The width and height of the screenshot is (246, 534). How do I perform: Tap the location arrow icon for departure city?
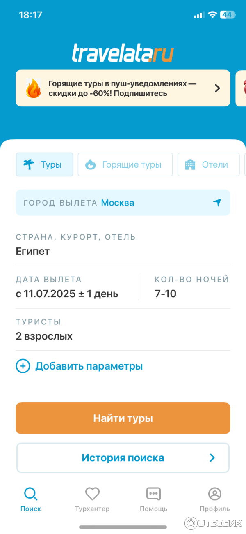[x=217, y=203]
